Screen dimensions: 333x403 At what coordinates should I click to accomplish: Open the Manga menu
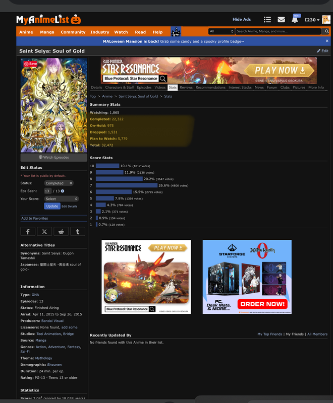(x=47, y=32)
